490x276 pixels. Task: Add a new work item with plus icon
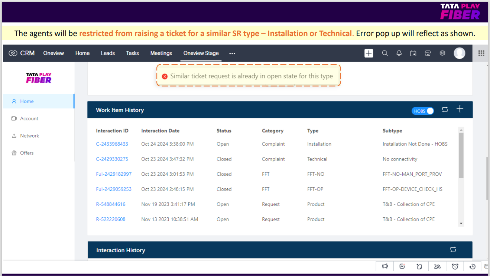(x=460, y=109)
